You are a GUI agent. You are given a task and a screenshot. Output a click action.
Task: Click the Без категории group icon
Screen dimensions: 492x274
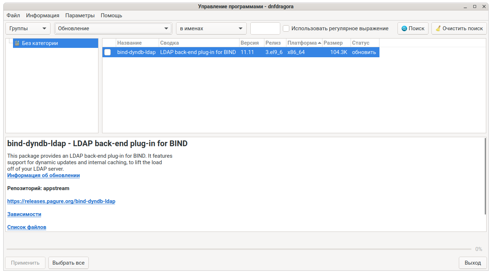tap(17, 43)
